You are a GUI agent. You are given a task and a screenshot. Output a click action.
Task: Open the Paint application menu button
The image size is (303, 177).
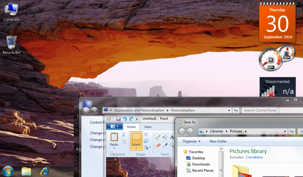pyautogui.click(x=114, y=127)
